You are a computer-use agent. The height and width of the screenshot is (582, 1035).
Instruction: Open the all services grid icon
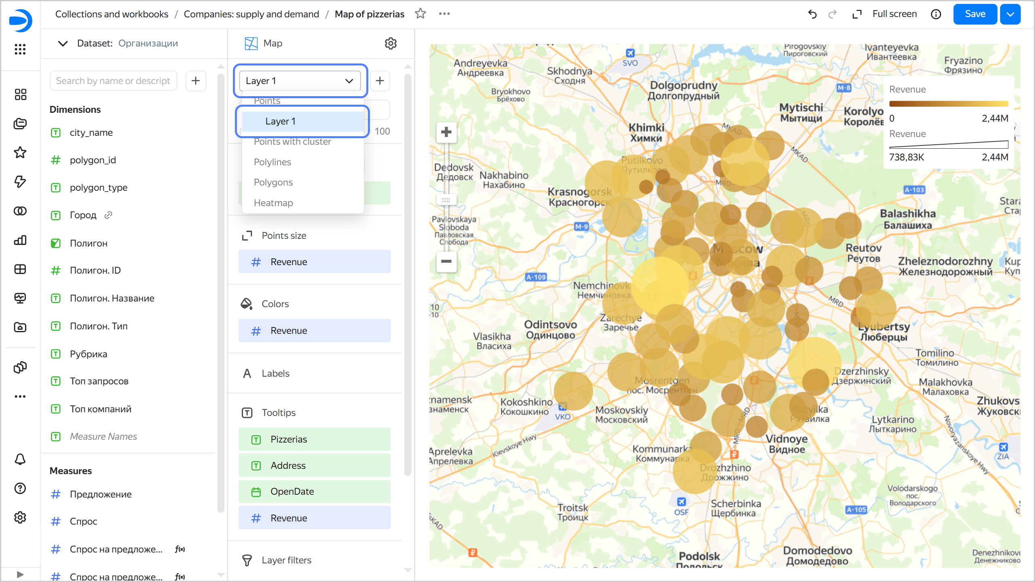20,49
